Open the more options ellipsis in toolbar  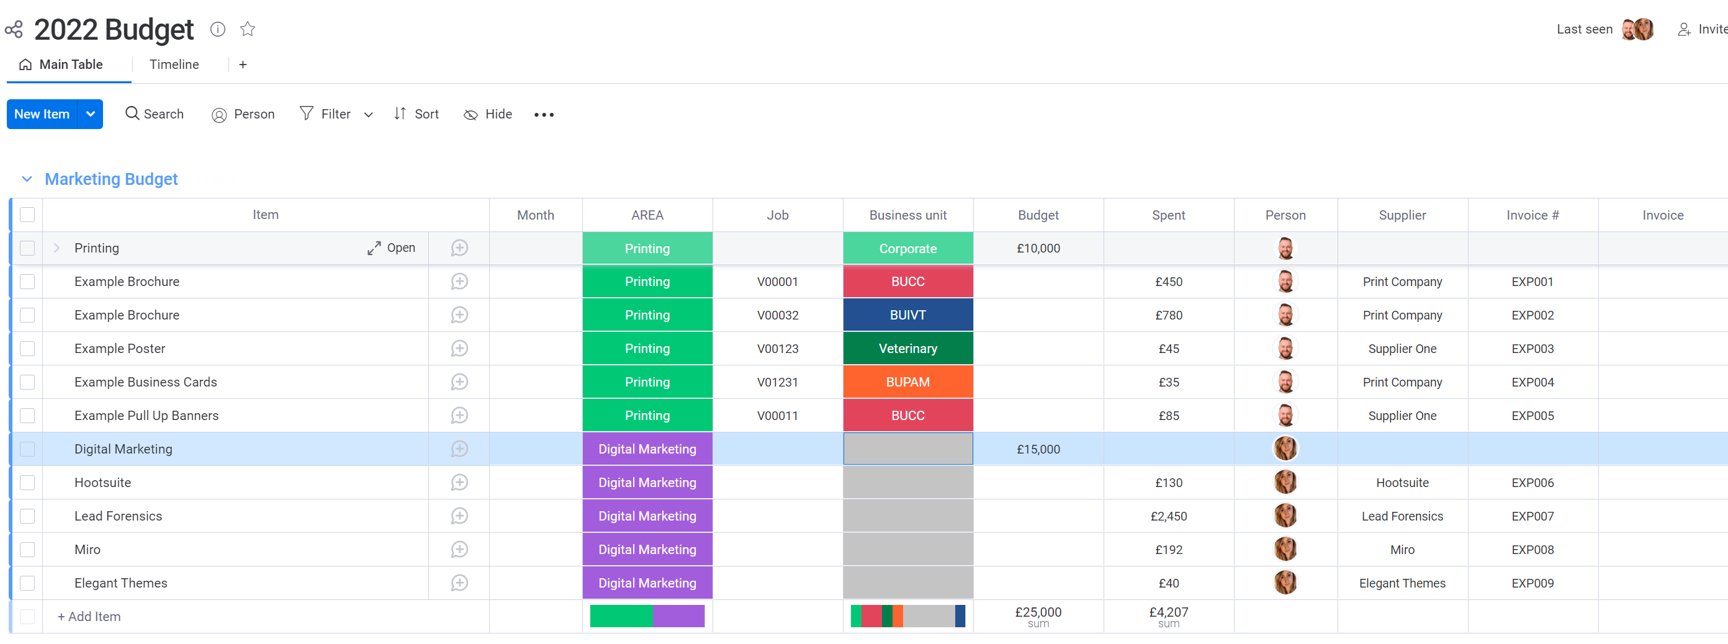tap(544, 115)
